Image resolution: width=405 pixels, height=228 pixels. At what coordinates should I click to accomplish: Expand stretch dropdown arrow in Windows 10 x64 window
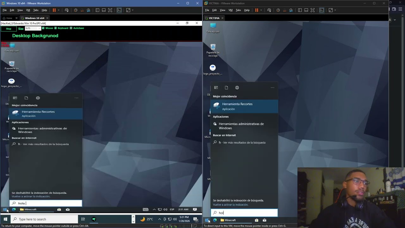click(133, 10)
